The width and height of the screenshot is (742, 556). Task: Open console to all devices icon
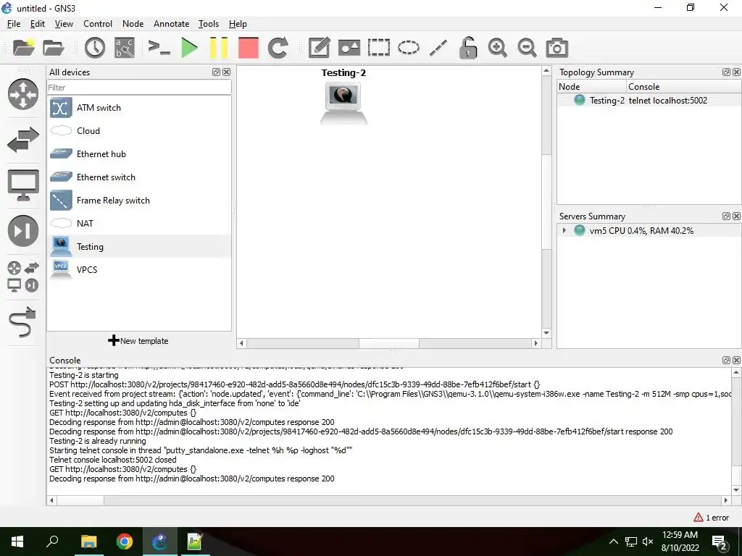tap(159, 48)
